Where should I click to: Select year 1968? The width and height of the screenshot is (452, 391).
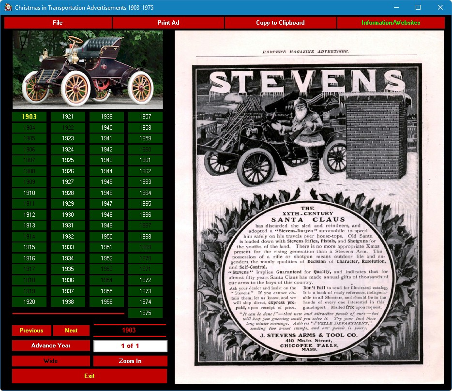145,237
